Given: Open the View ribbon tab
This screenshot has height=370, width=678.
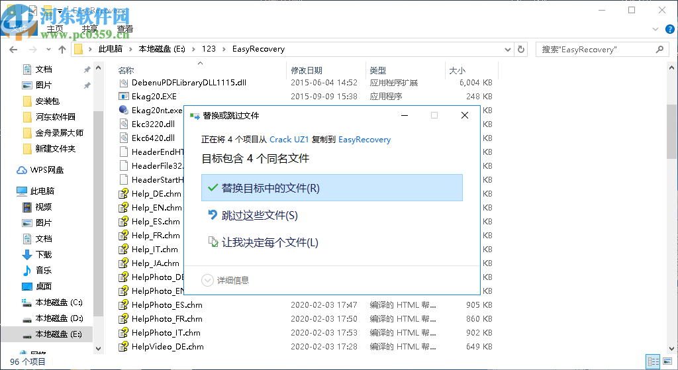Looking at the screenshot, I should pyautogui.click(x=125, y=29).
